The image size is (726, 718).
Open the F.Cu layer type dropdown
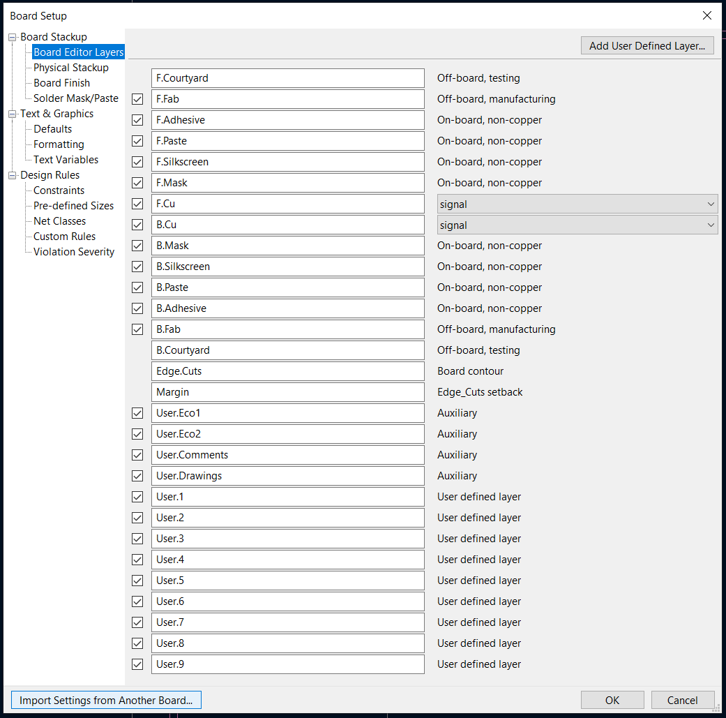[577, 204]
